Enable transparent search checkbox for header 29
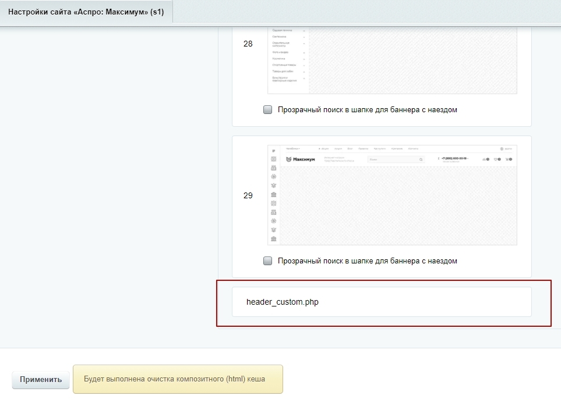Viewport: 561px width, 403px height. [268, 261]
